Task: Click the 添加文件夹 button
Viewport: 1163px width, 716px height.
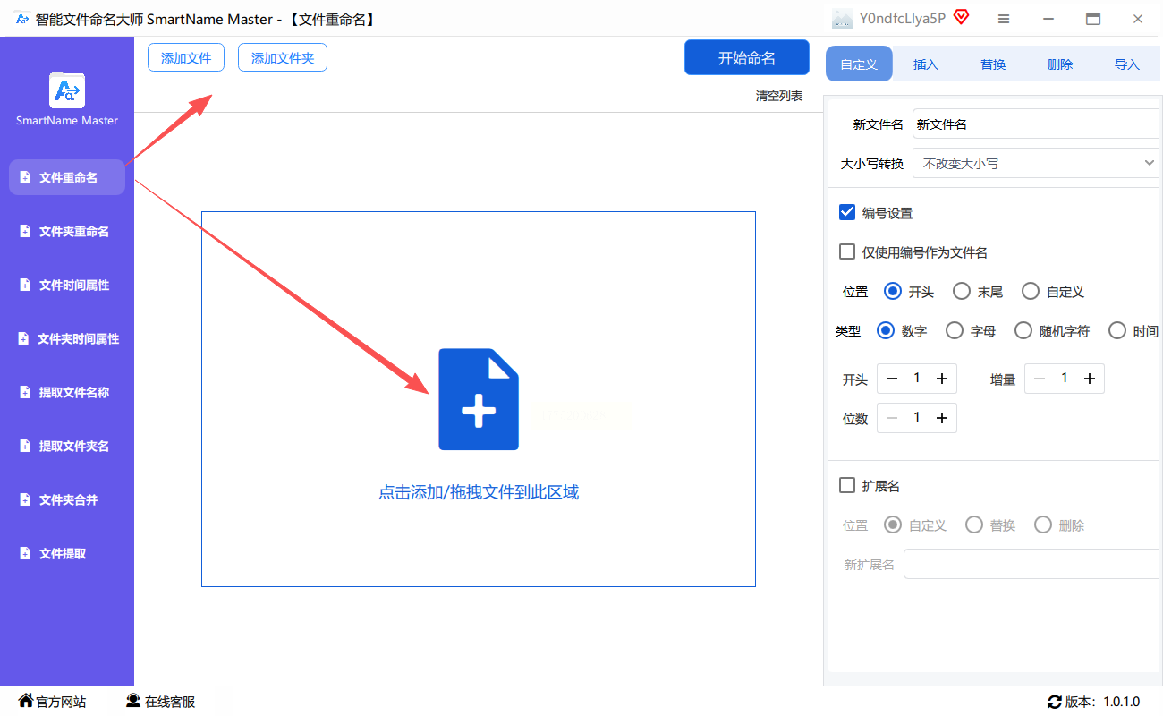Action: pyautogui.click(x=283, y=58)
